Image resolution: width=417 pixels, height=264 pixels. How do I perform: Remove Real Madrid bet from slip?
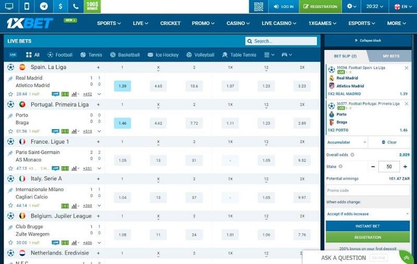(x=407, y=68)
